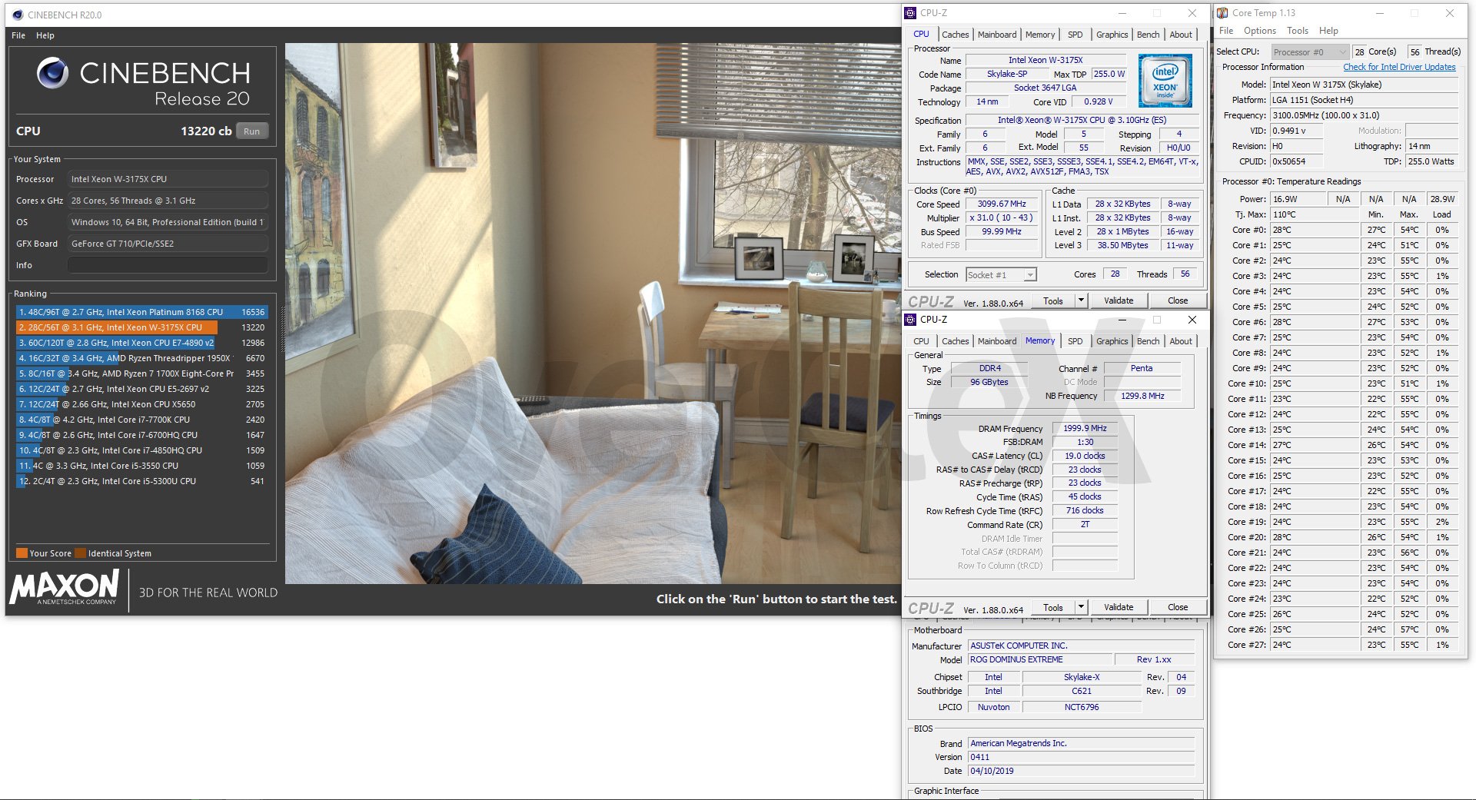
Task: Click the MAXON logo
Action: (x=65, y=587)
